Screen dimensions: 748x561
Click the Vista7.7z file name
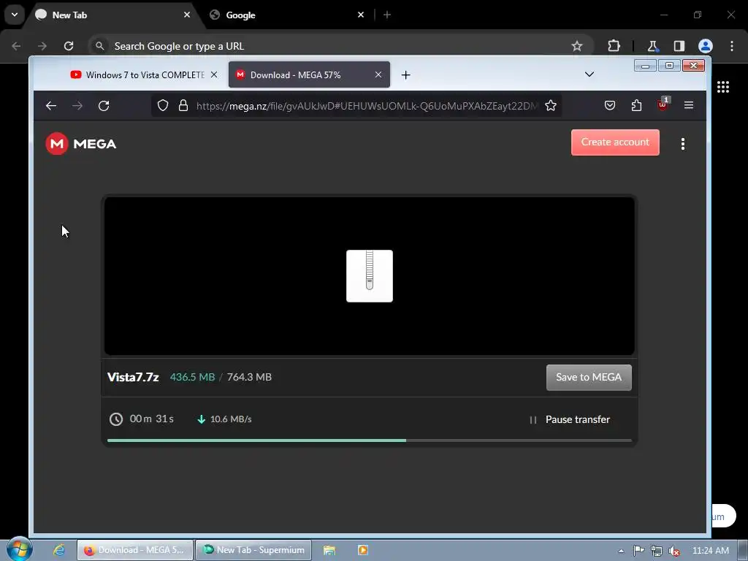(x=133, y=377)
